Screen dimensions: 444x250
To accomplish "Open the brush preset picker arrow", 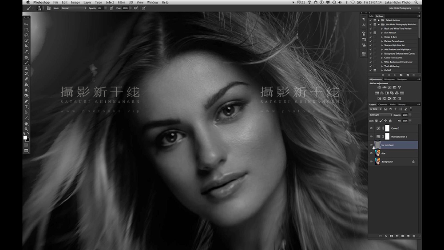I will point(43,8).
